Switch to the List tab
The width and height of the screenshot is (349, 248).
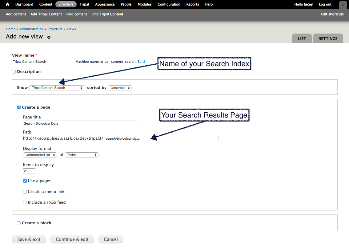302,39
